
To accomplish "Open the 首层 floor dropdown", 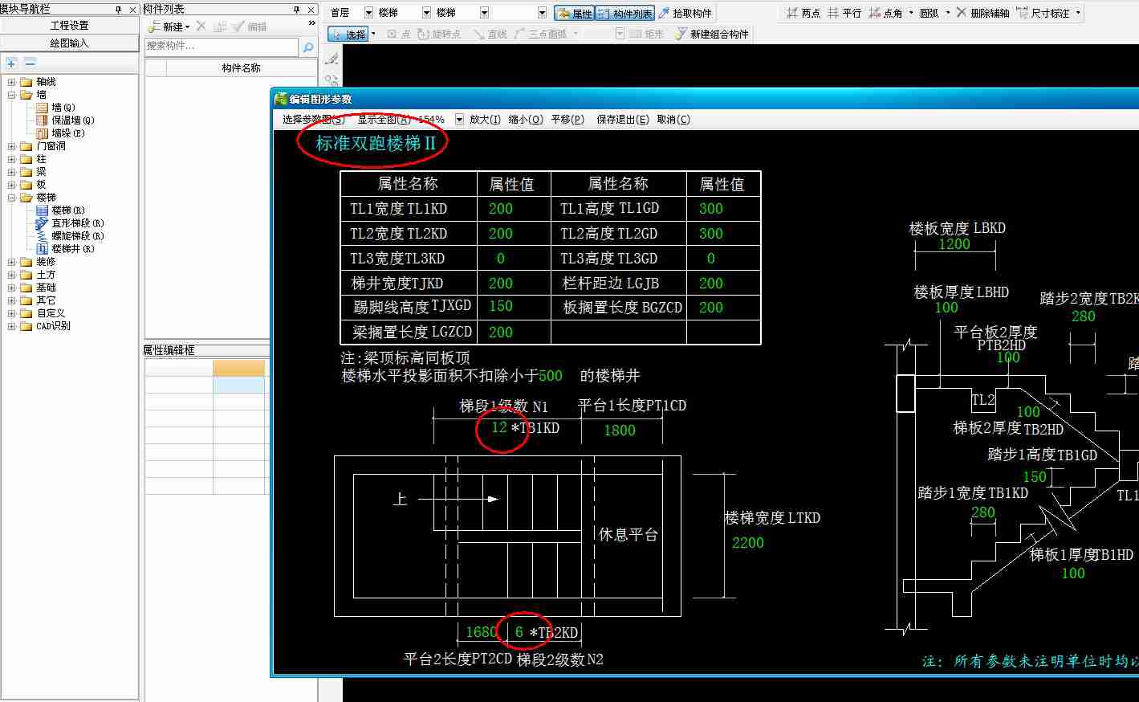I will tap(369, 14).
